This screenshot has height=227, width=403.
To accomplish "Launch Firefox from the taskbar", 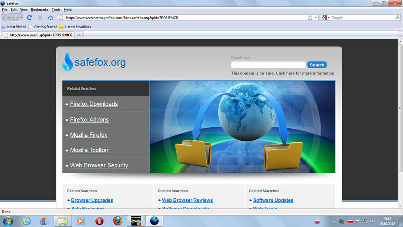I will coord(118,221).
